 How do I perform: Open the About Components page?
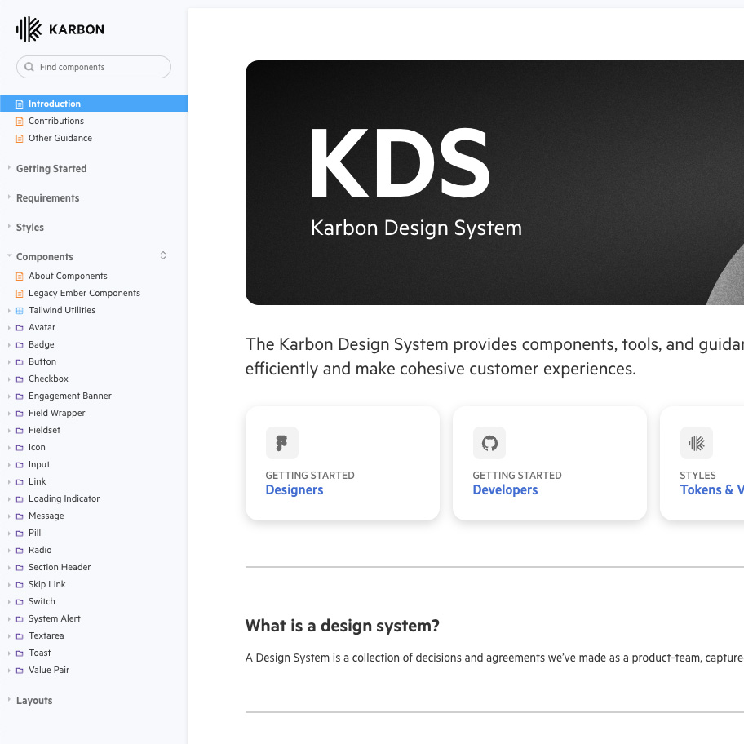coord(68,276)
